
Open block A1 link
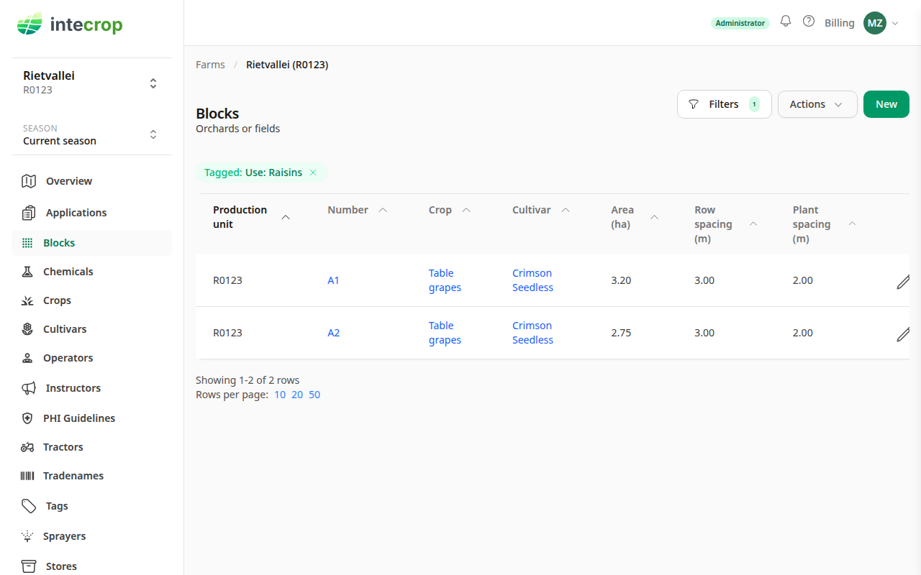[x=333, y=280]
